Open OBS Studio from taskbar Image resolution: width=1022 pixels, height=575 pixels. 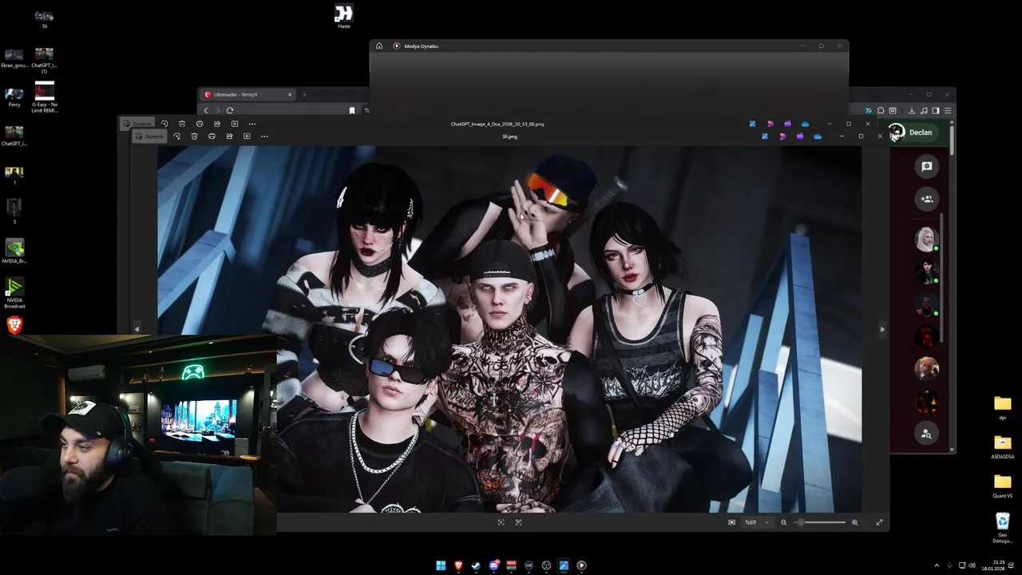pyautogui.click(x=546, y=565)
